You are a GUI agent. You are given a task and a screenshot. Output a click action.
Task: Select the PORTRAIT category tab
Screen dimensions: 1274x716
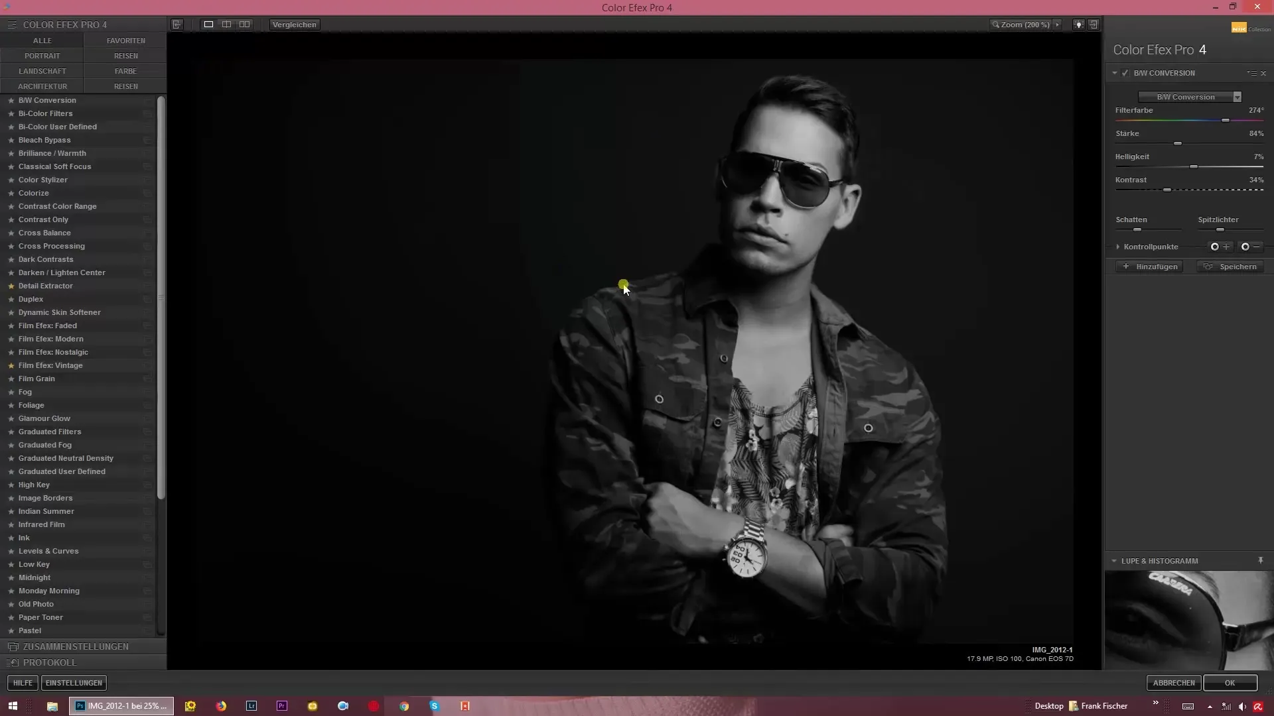tap(42, 56)
